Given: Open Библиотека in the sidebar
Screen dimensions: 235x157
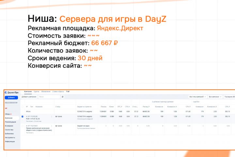Looking at the screenshot, I should coord(9,134).
